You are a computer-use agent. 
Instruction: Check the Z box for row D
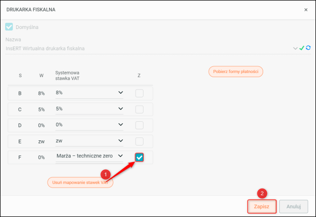click(x=139, y=125)
